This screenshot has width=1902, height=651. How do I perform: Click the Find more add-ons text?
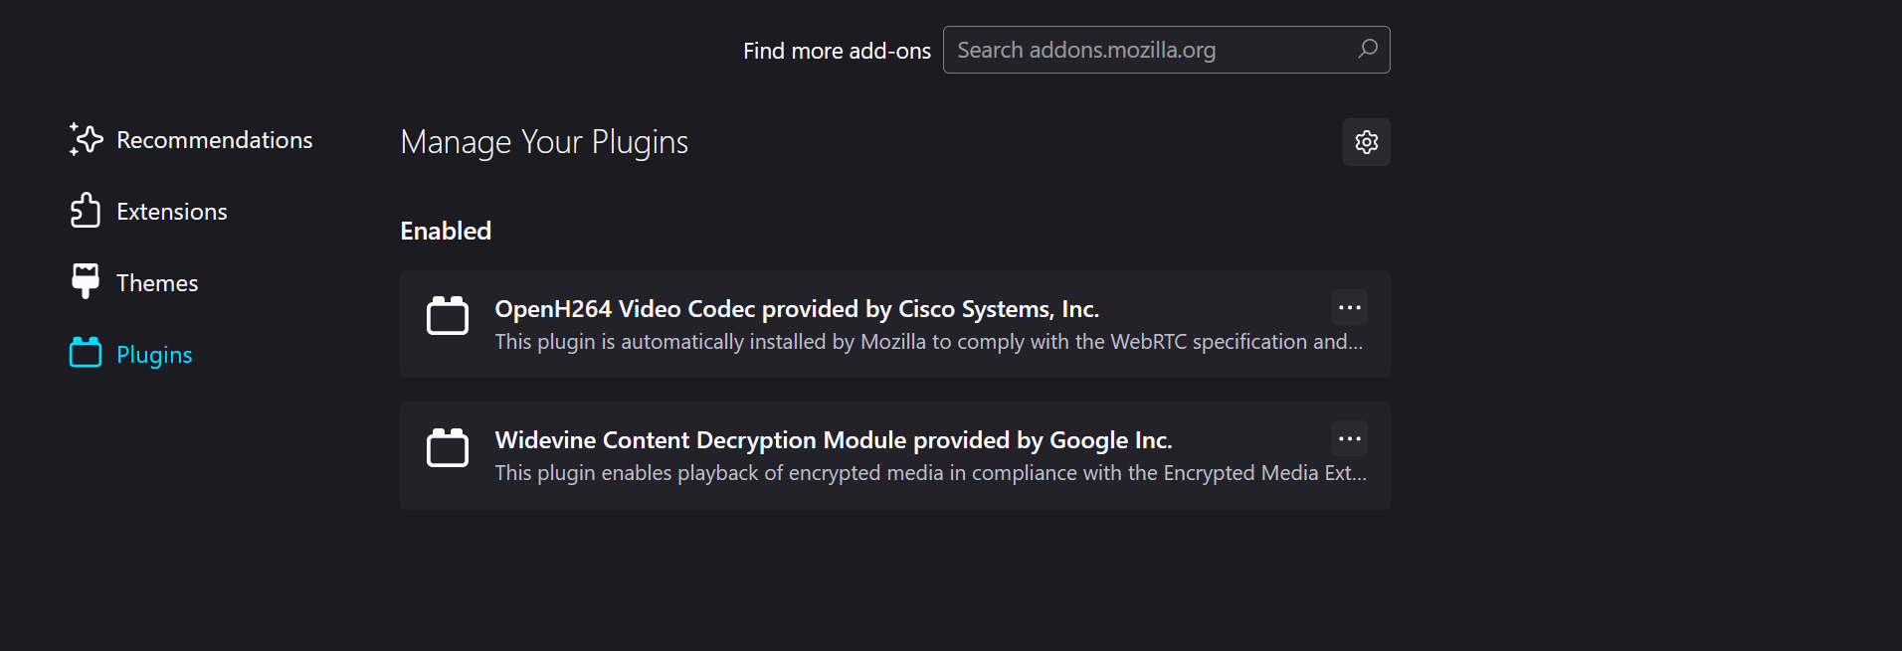[837, 50]
